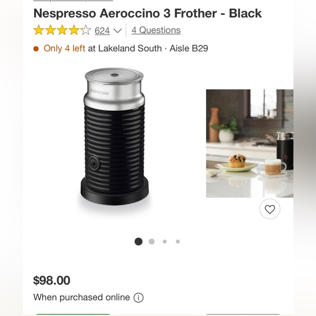The image size is (316, 316).
Task: Open the 624 reviews link
Action: 102,31
